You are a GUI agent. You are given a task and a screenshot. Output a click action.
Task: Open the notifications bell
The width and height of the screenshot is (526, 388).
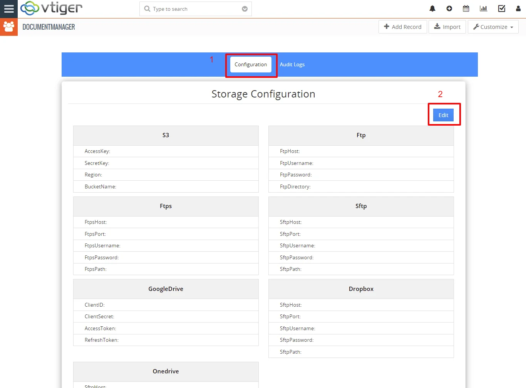(x=432, y=8)
